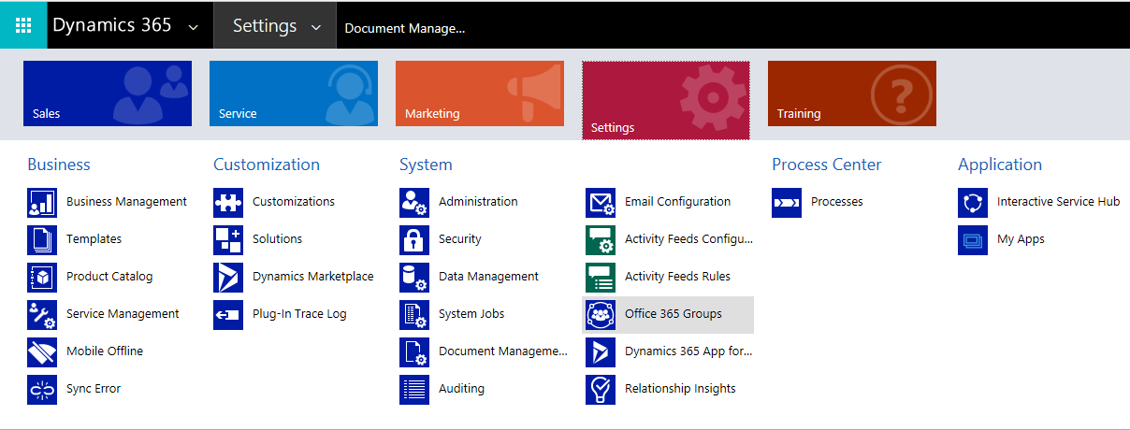Choose the Activity Feeds Rules link
This screenshot has height=430, width=1130.
(x=678, y=277)
